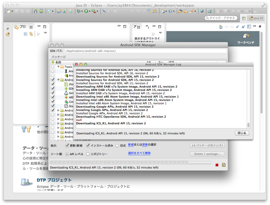Select the リポジトリー sort radio button
The image size is (270, 205).
click(x=88, y=154)
